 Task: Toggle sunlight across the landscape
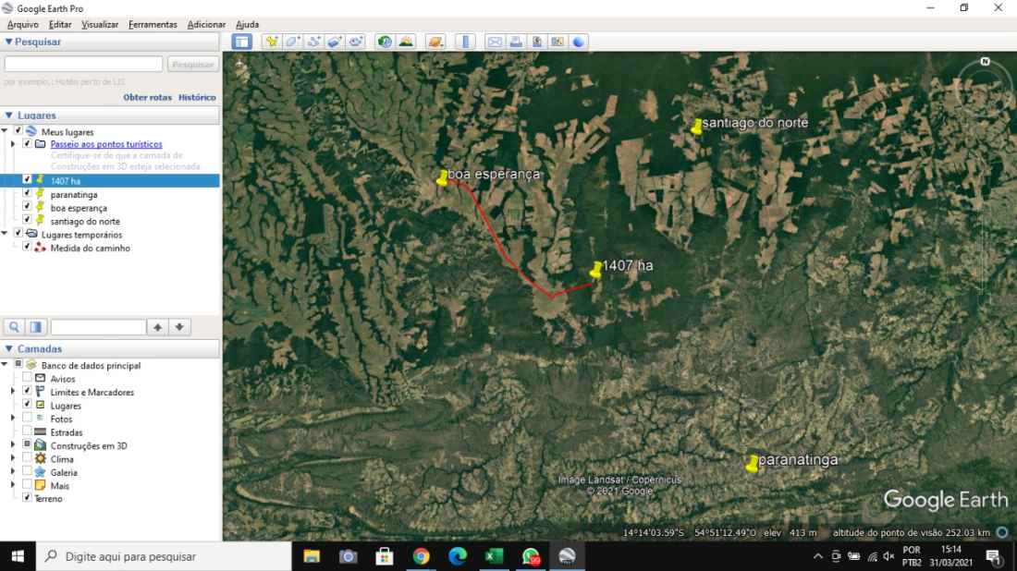[406, 43]
